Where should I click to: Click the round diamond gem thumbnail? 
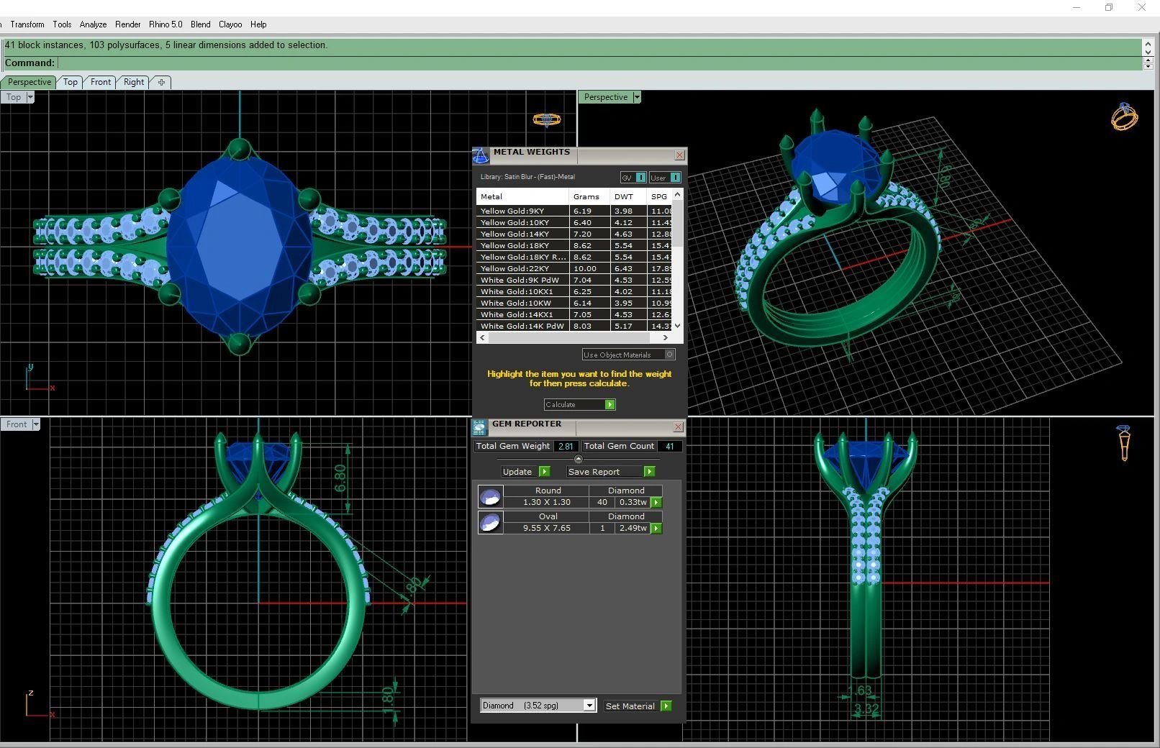(490, 496)
